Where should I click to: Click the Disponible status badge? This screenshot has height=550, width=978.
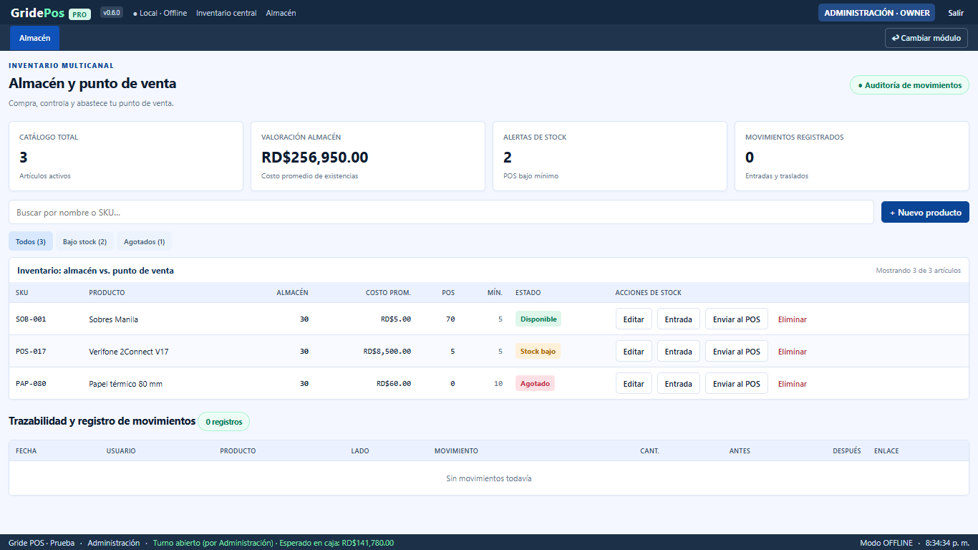coord(538,319)
